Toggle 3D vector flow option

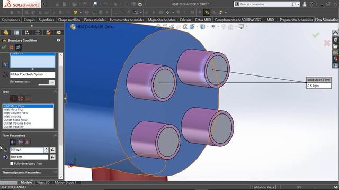point(28,142)
